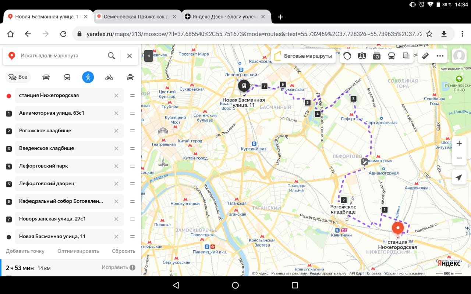471x294 pixels.
Task: Switch to public transport bus mode
Action: pos(67,77)
